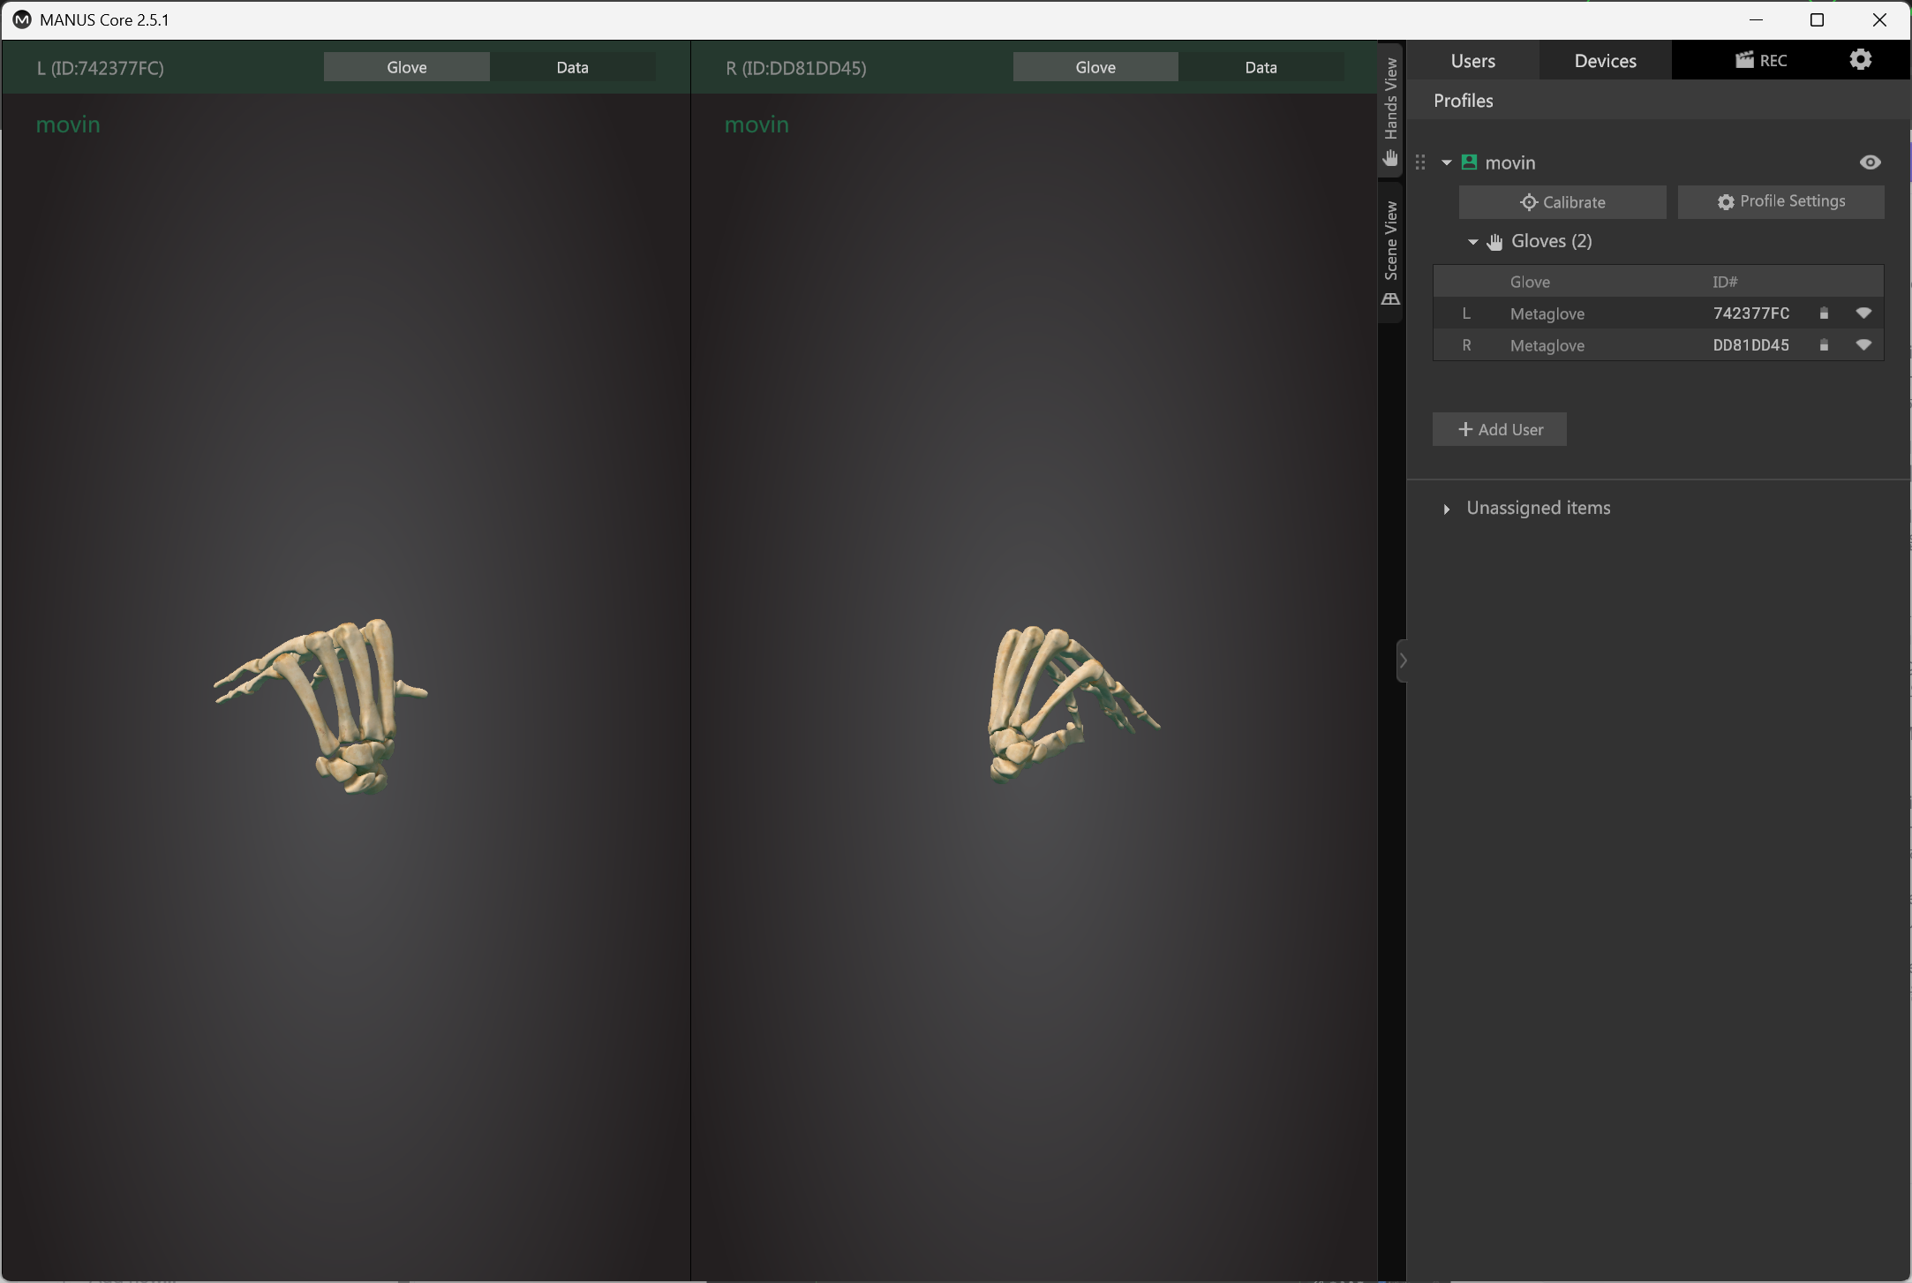Open the Scene View side tab

point(1391,252)
